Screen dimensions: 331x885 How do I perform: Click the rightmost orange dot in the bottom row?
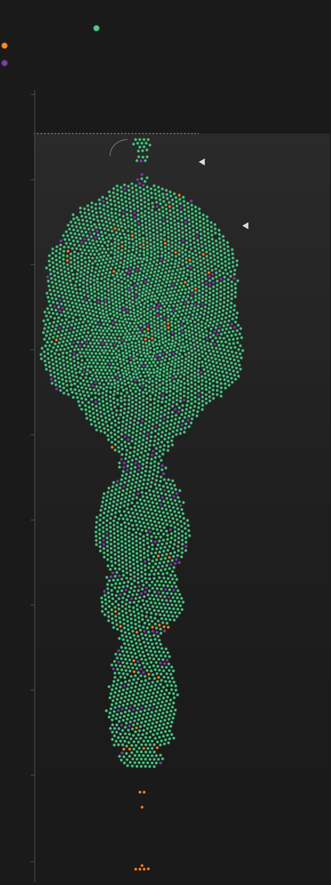(149, 869)
